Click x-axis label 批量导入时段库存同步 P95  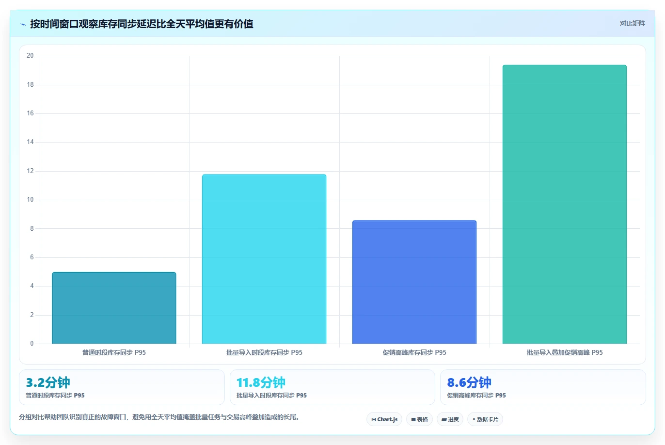tap(264, 352)
